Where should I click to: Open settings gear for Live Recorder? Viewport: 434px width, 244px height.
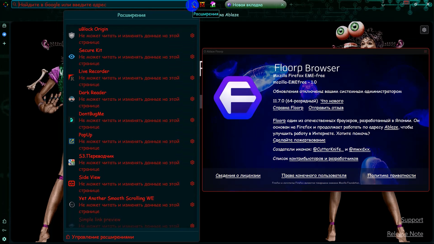tap(192, 78)
